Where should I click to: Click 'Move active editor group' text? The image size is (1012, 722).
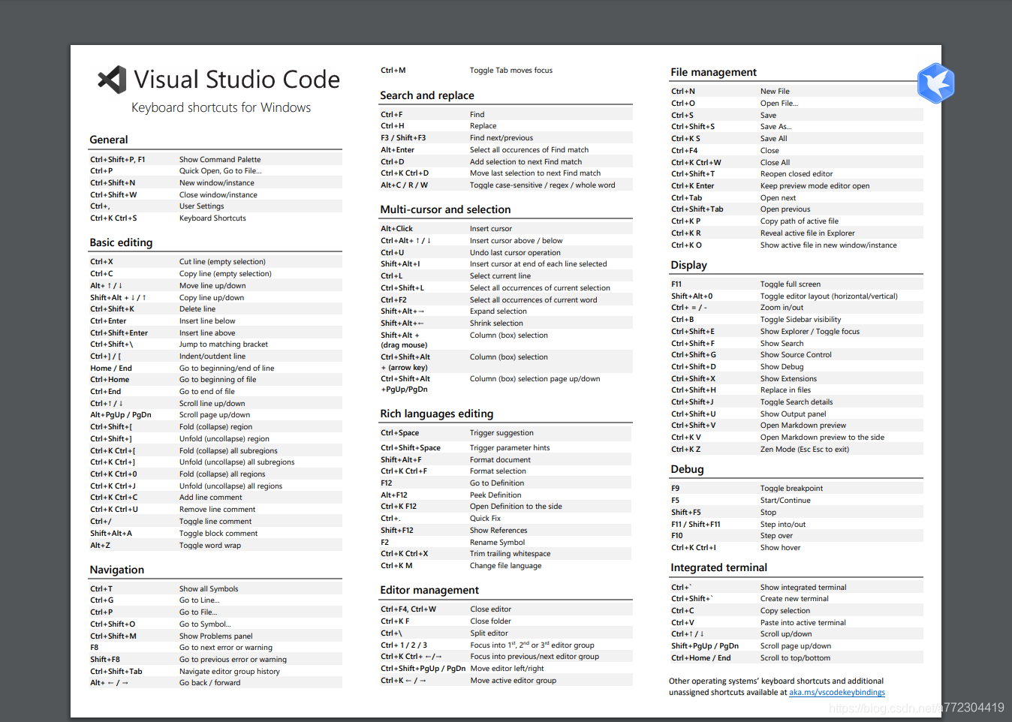point(514,681)
